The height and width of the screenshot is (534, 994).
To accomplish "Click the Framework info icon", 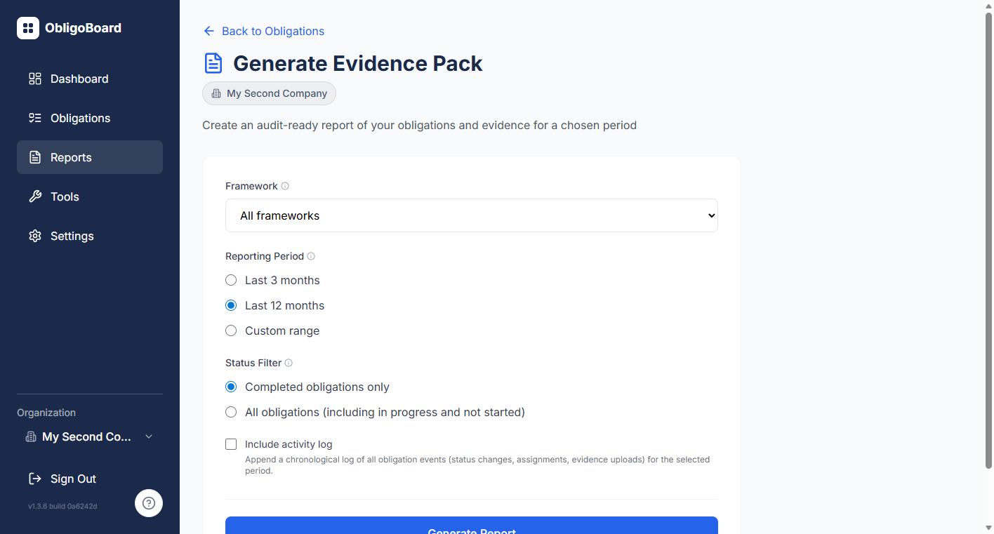I will tap(285, 186).
